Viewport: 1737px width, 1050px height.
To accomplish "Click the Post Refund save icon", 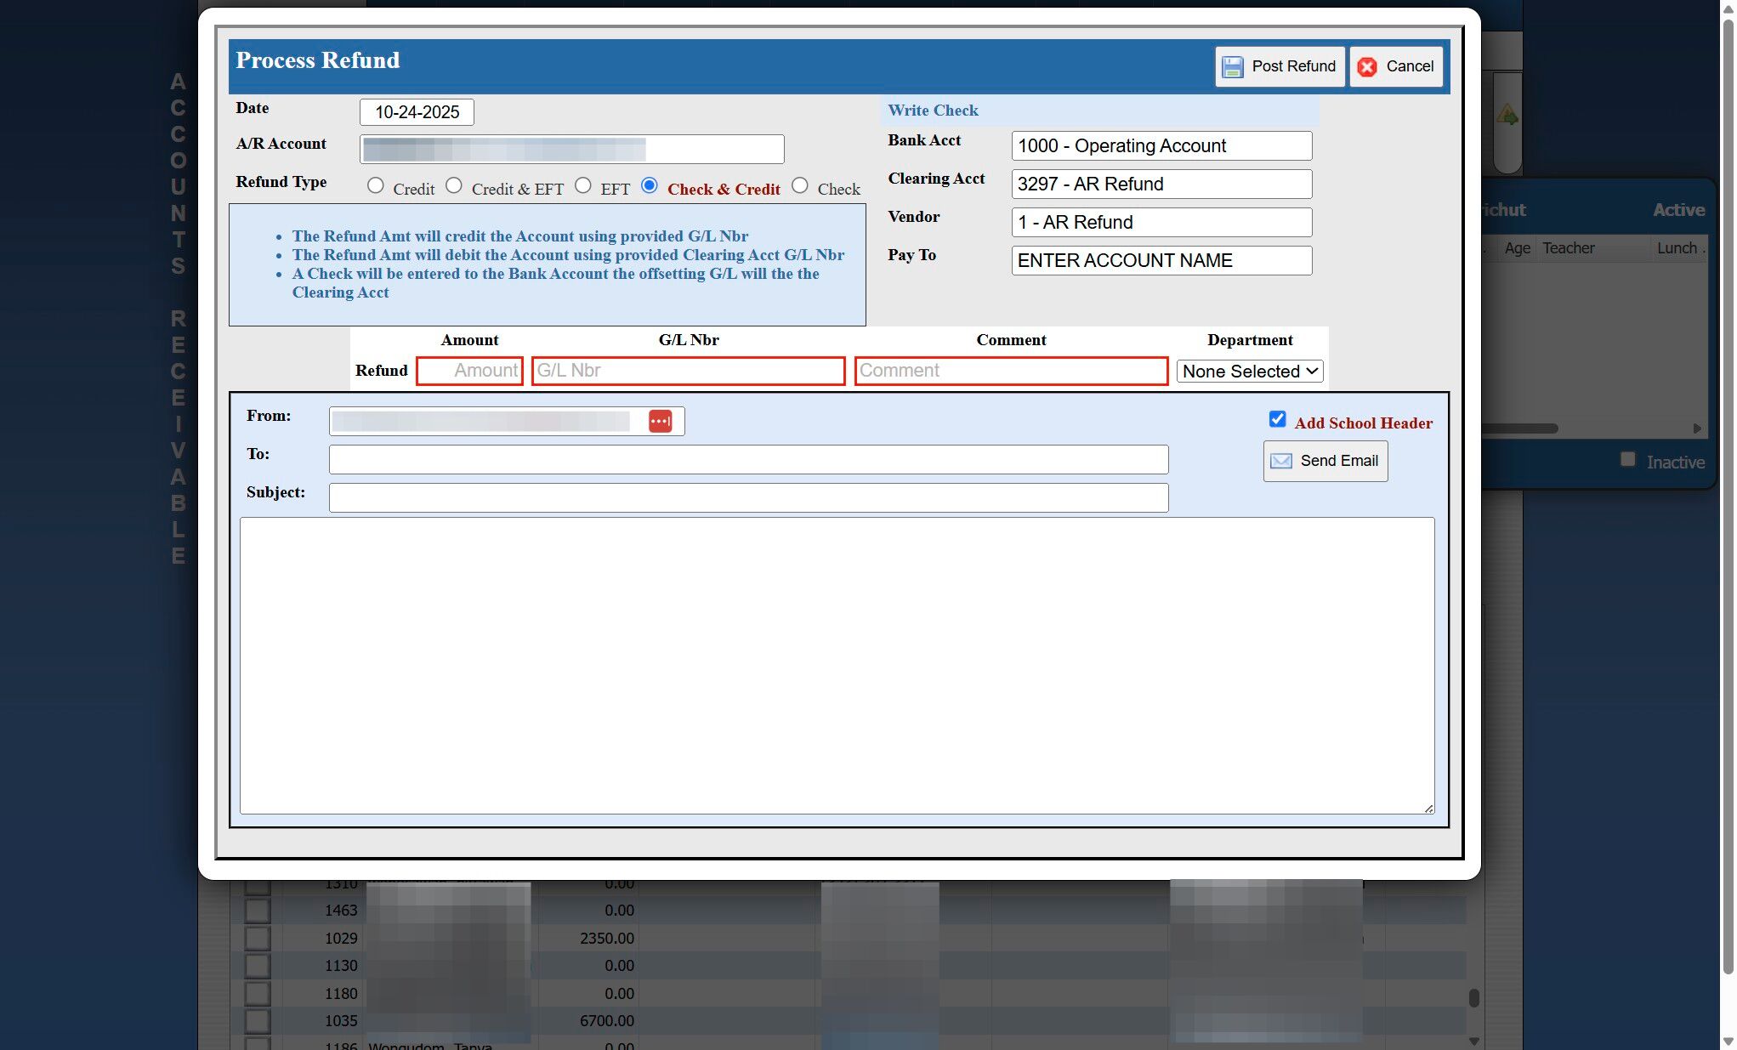I will click(1232, 67).
